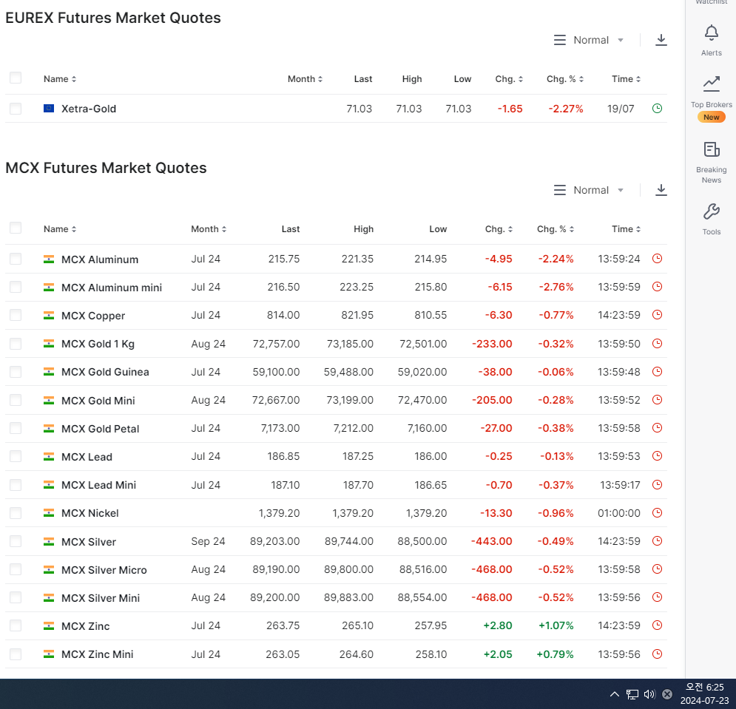Sort EUREX table by Month
The height and width of the screenshot is (709, 736).
point(305,79)
